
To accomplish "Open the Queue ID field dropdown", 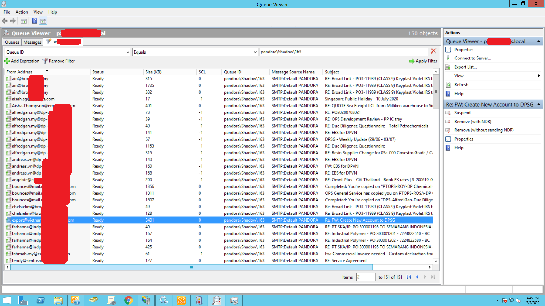I will click(127, 52).
